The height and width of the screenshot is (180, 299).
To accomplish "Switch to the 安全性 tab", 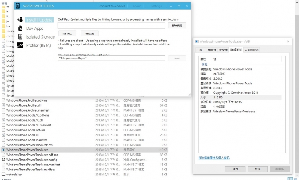I will click(223, 50).
